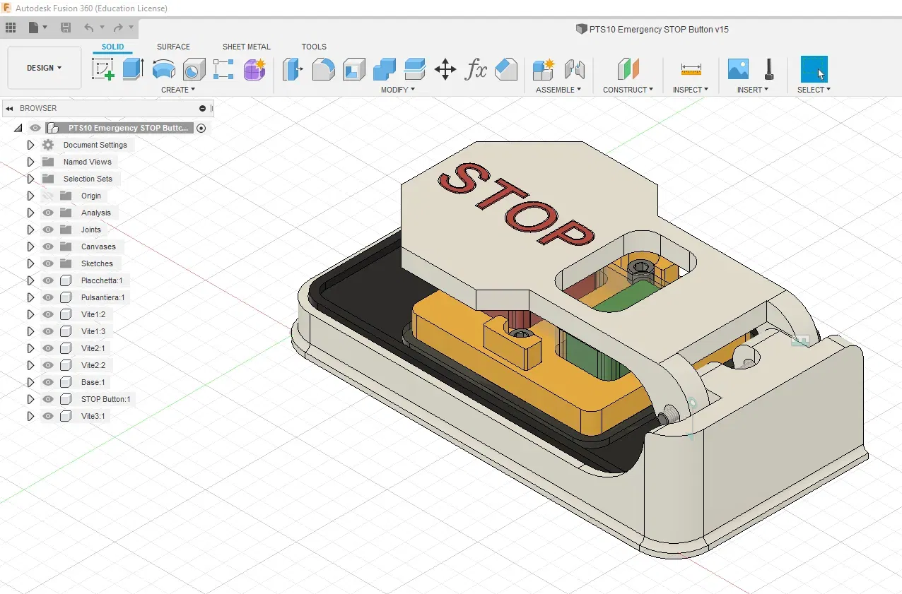This screenshot has height=594, width=902.
Task: Expand Pulsantiera:1 component
Action: (30, 297)
